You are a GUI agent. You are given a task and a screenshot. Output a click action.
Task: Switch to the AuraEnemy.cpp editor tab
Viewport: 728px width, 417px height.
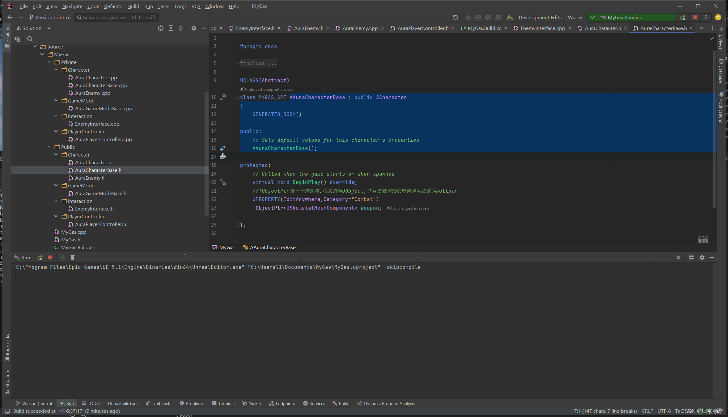360,28
